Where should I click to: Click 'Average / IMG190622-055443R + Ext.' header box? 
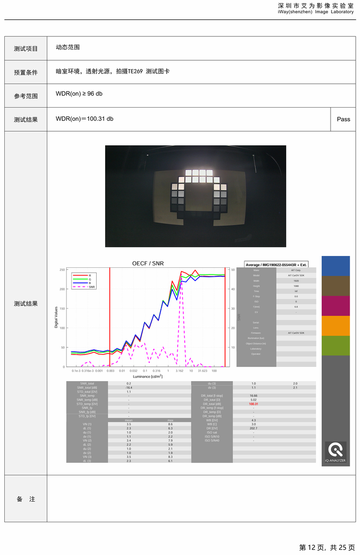276,264
